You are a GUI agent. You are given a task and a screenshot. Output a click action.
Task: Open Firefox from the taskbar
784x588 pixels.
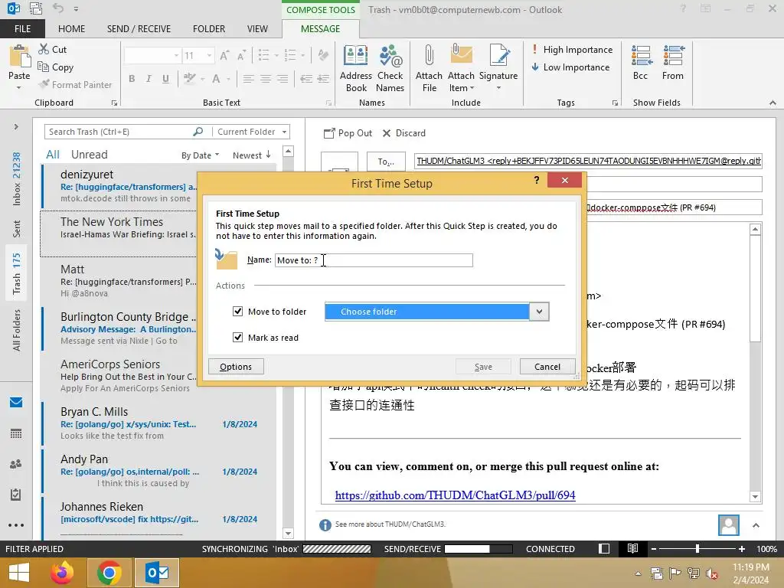tap(62, 573)
